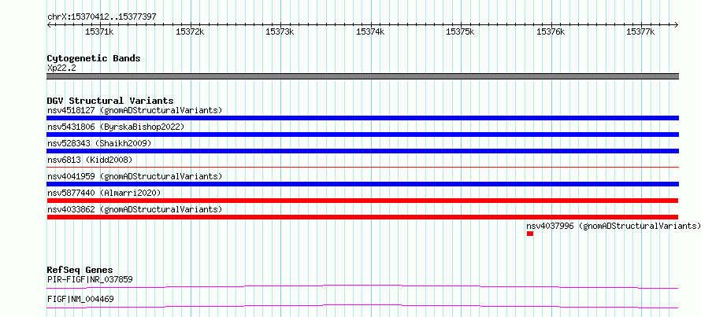This screenshot has height=317, width=701.
Task: Click the 15376k ruler tick label
Action: click(551, 32)
